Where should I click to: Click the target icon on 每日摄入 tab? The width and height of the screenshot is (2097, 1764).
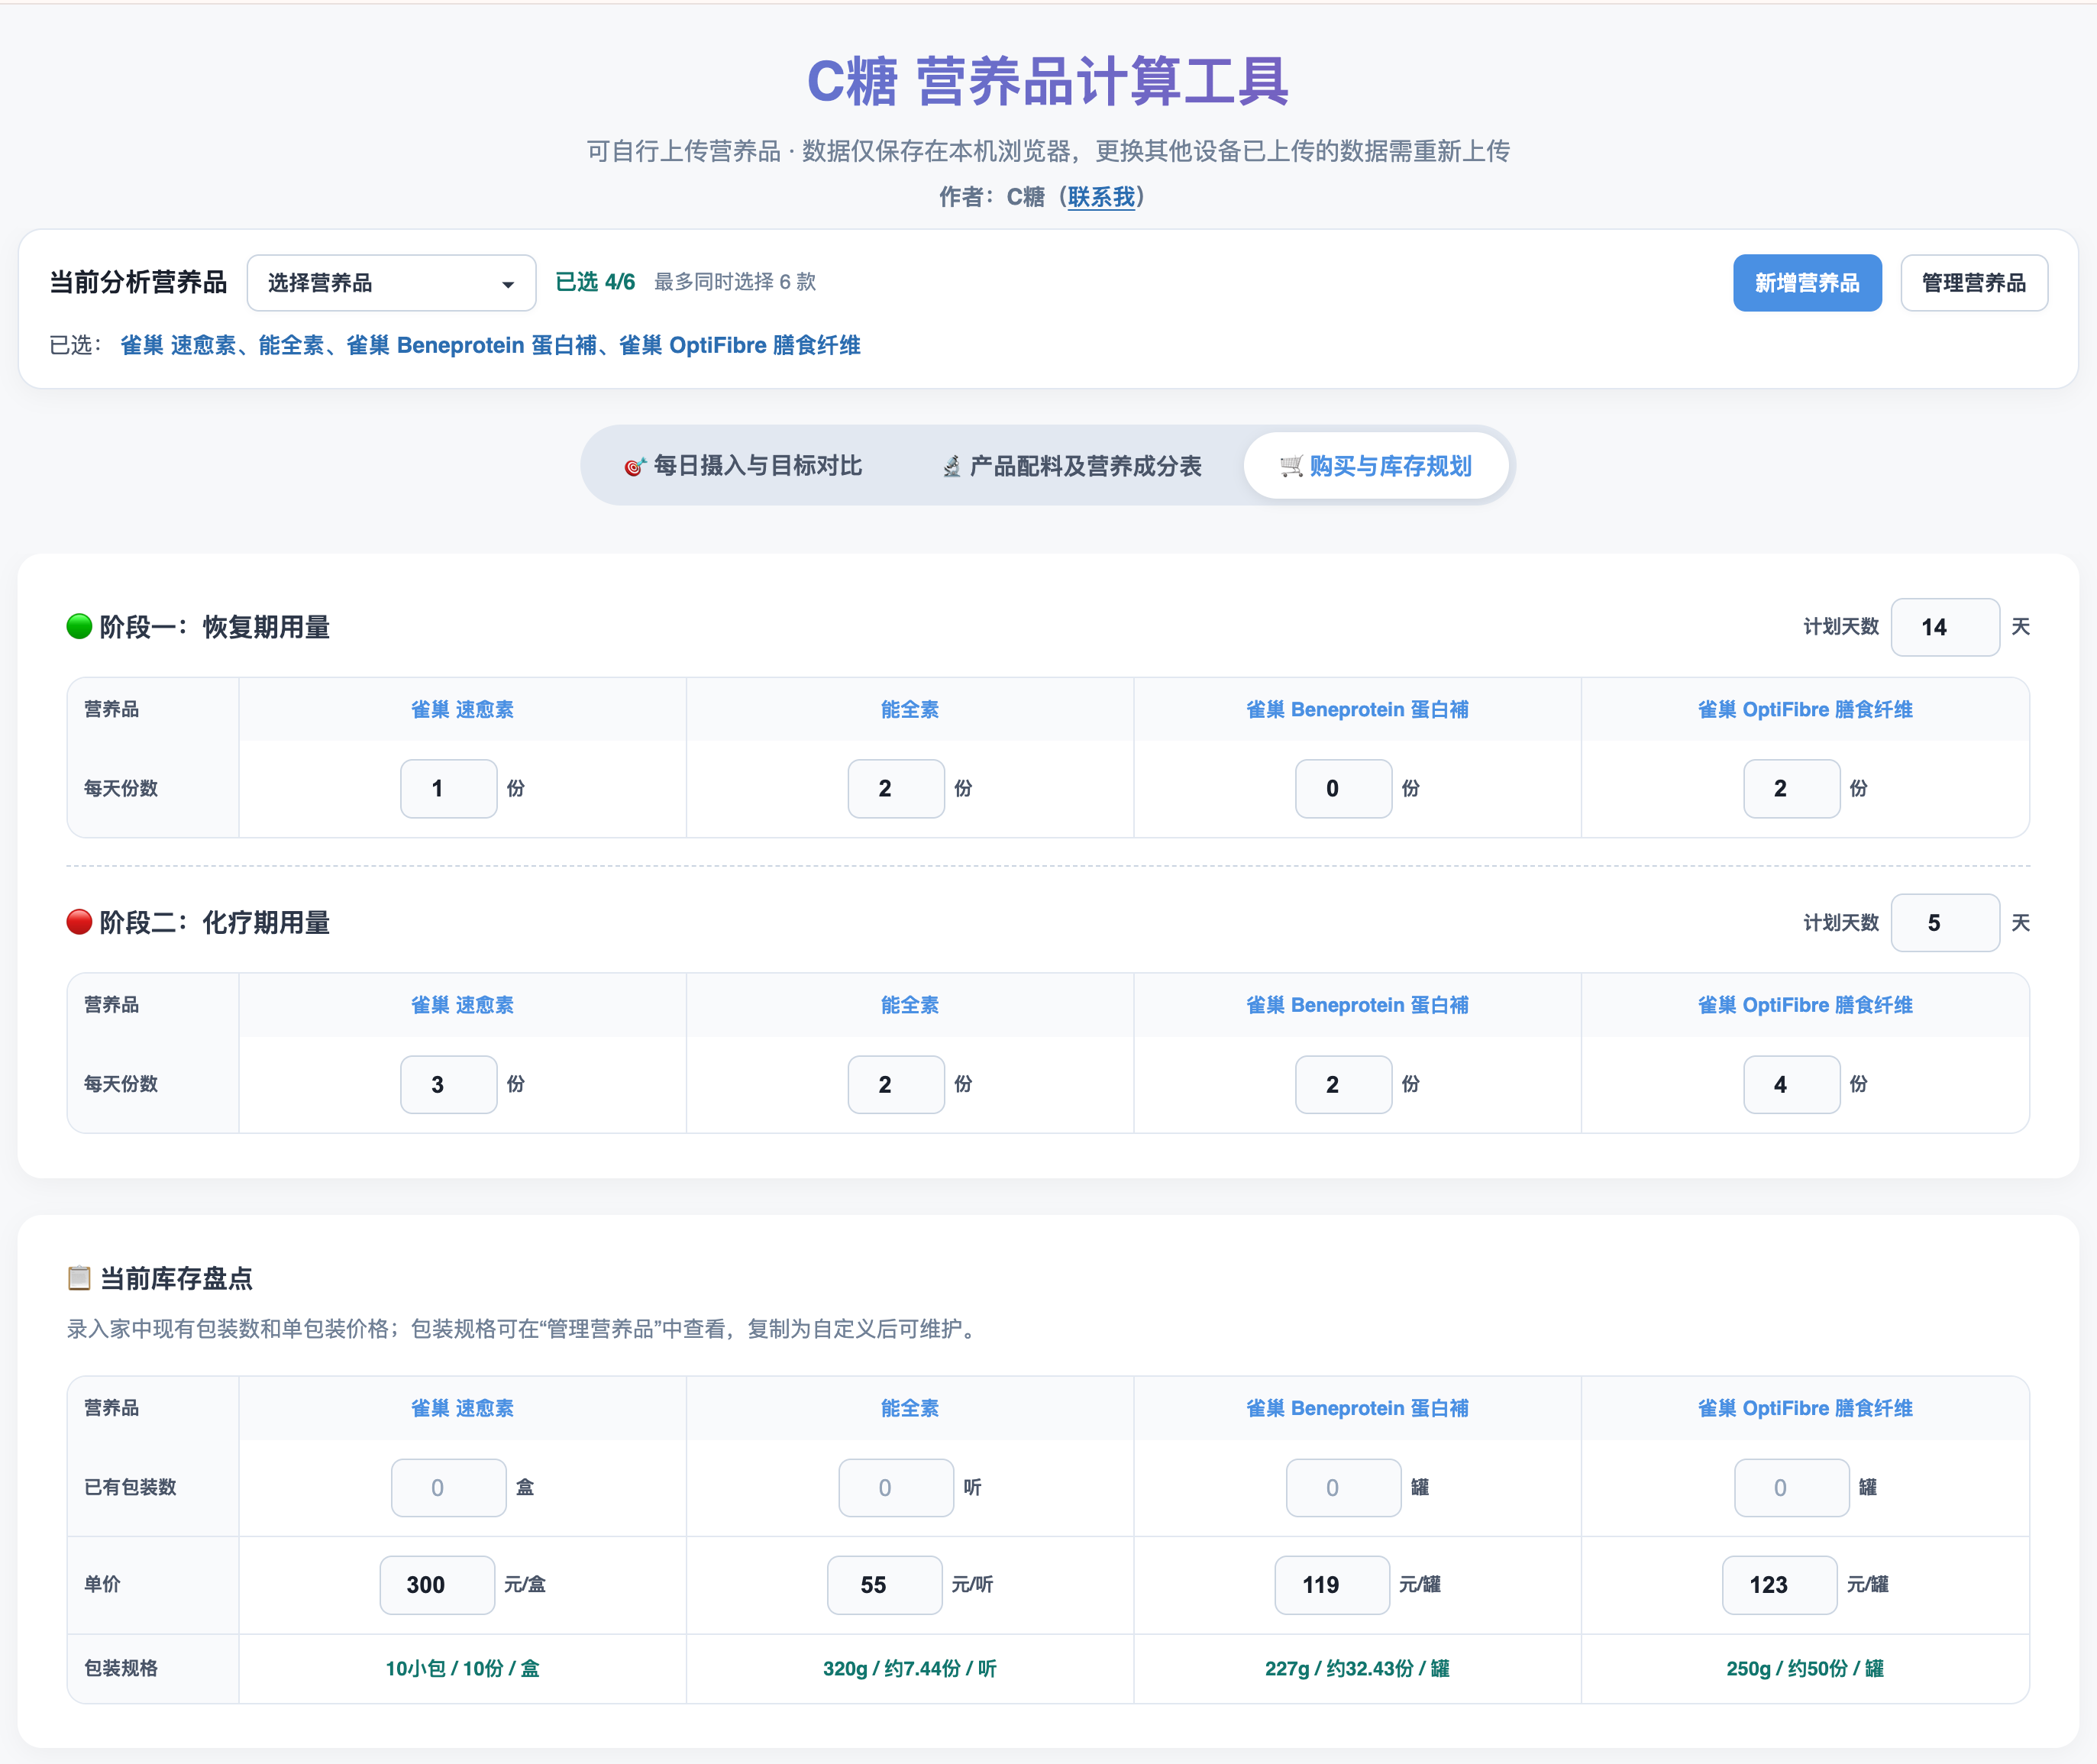point(634,467)
